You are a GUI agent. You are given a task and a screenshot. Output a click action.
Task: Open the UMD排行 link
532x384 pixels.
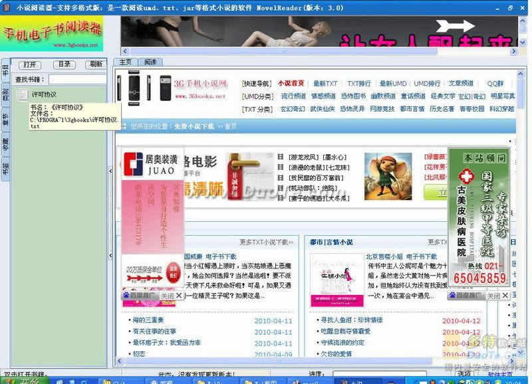click(427, 83)
